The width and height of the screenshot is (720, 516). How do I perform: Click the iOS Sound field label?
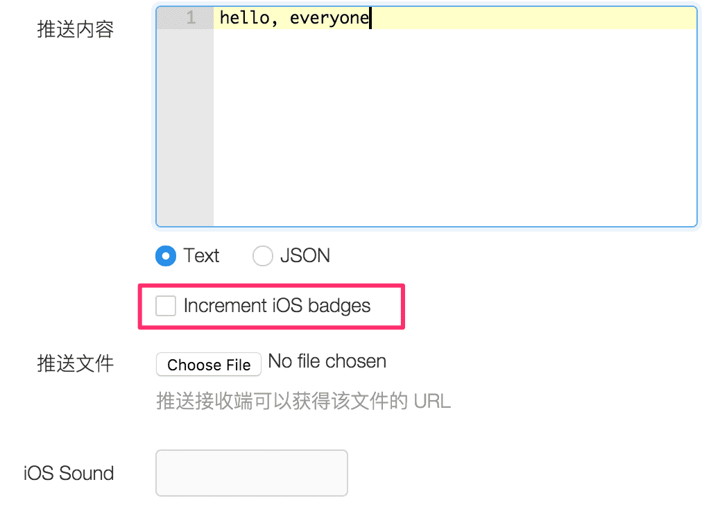click(69, 474)
